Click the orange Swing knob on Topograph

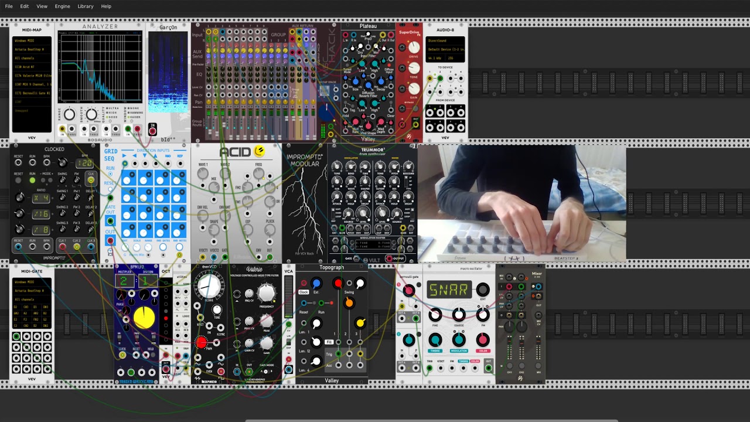[349, 302]
